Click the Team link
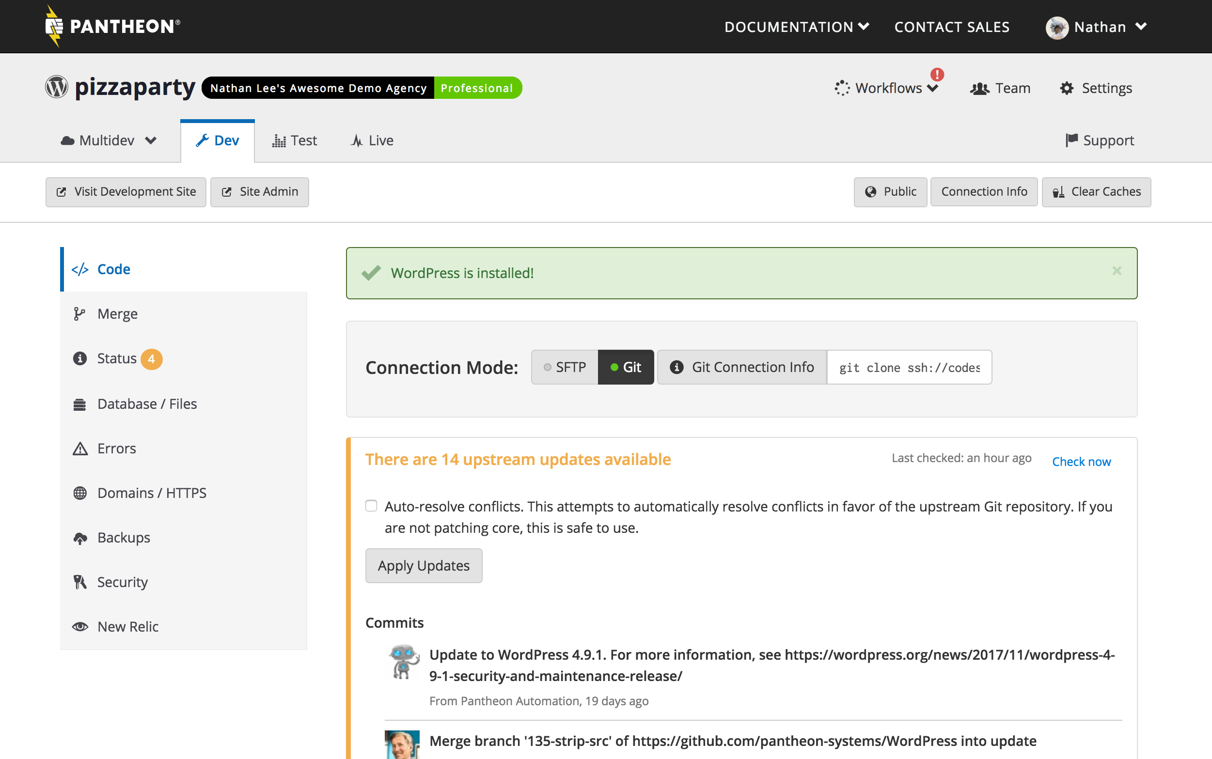 coord(1001,88)
